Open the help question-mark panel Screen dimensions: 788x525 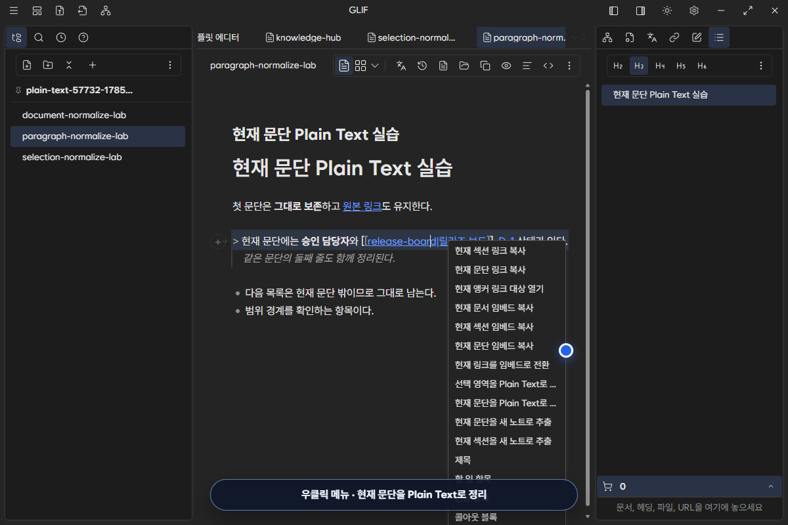click(83, 37)
